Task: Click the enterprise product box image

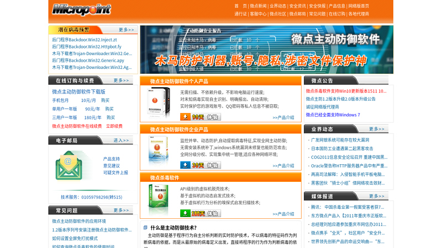Action: pos(158,150)
